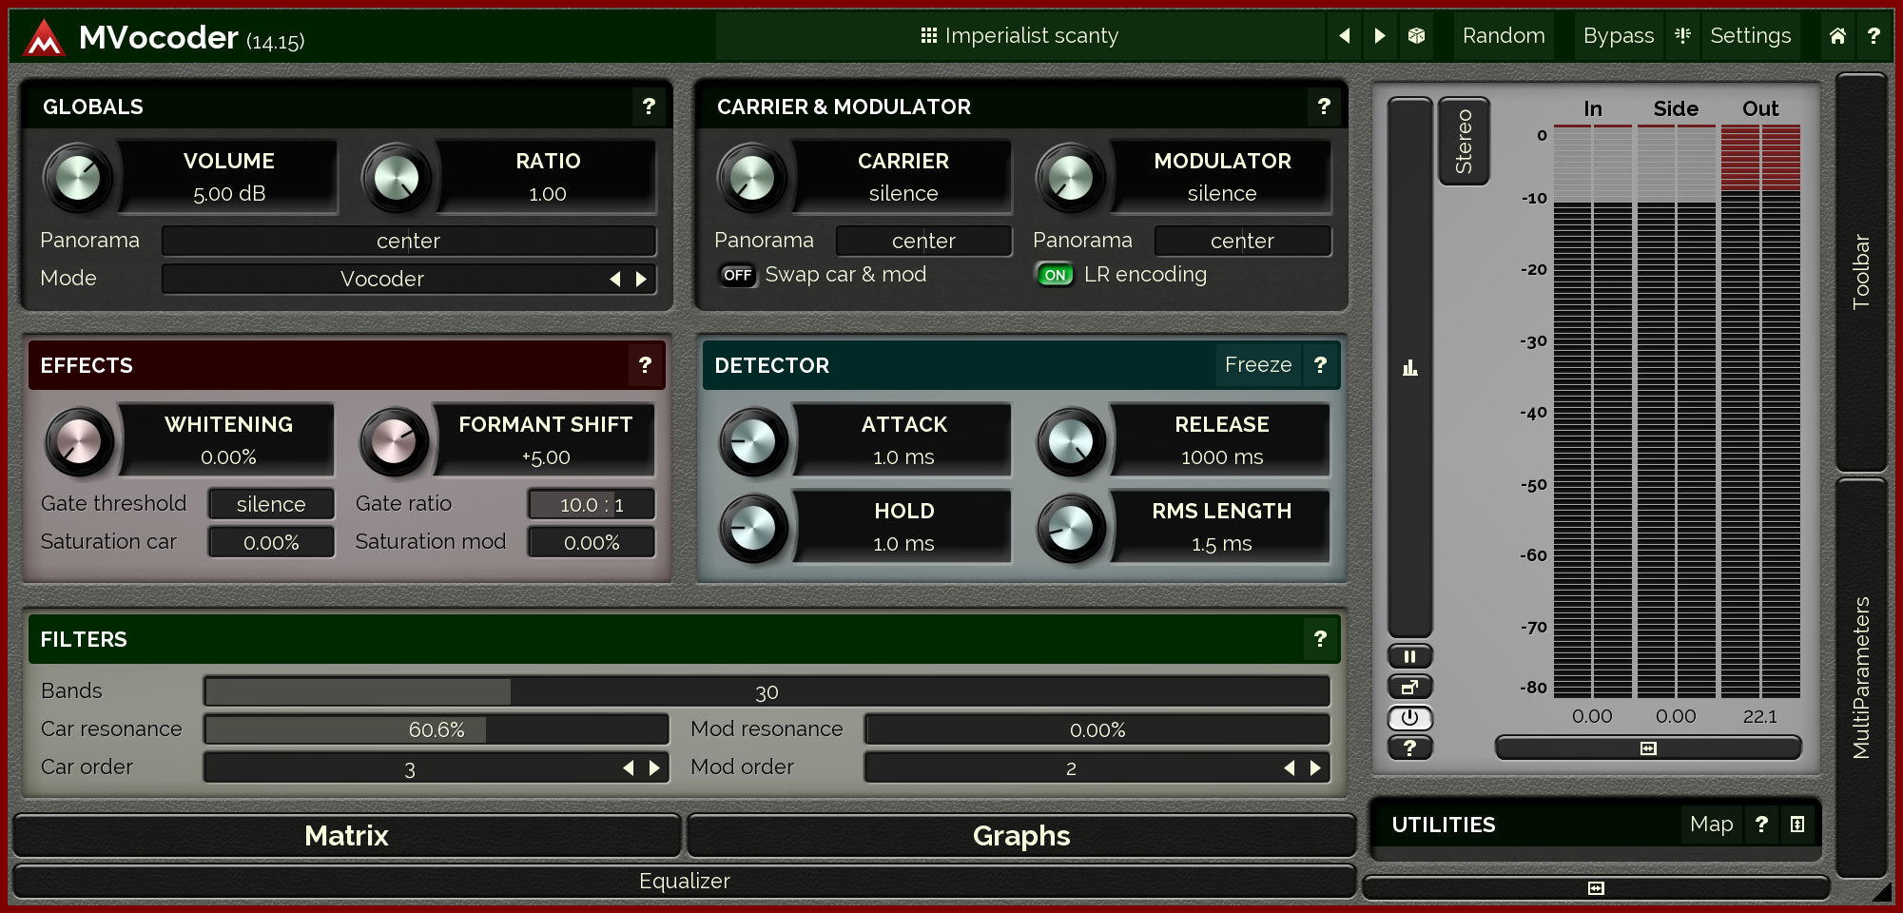Toggle the Swap car & mod switch
Image resolution: width=1903 pixels, height=913 pixels.
click(737, 275)
